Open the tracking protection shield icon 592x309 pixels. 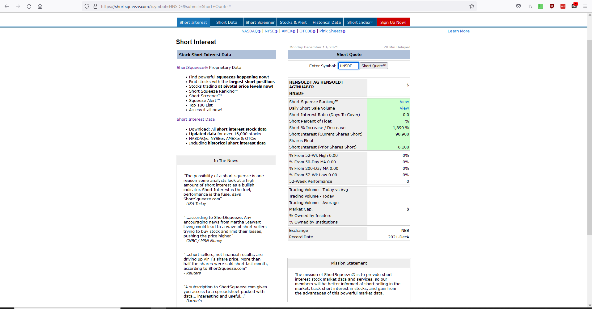tap(87, 6)
